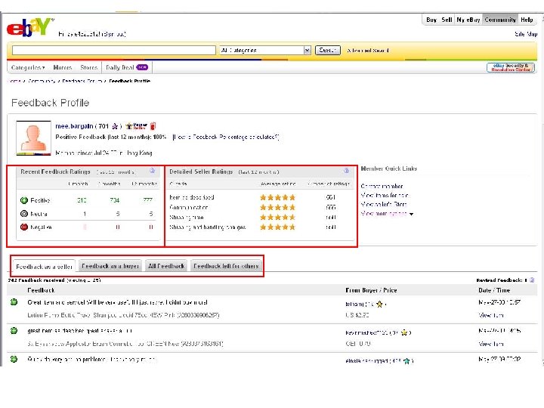
Task: Click the Eyeshadow Applicator Brush item title
Action: pos(125,344)
